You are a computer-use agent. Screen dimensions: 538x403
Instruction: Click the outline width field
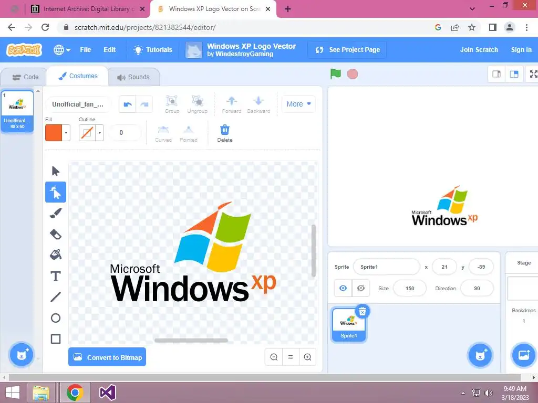pos(125,133)
